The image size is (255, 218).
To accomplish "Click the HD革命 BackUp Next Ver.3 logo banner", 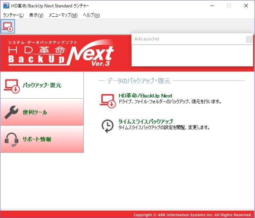I will click(x=61, y=53).
